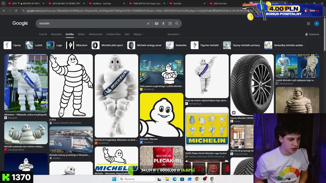Open the O NAS black-and-white Bibendum drawing
This screenshot has height=183, width=326.
tap(71, 86)
